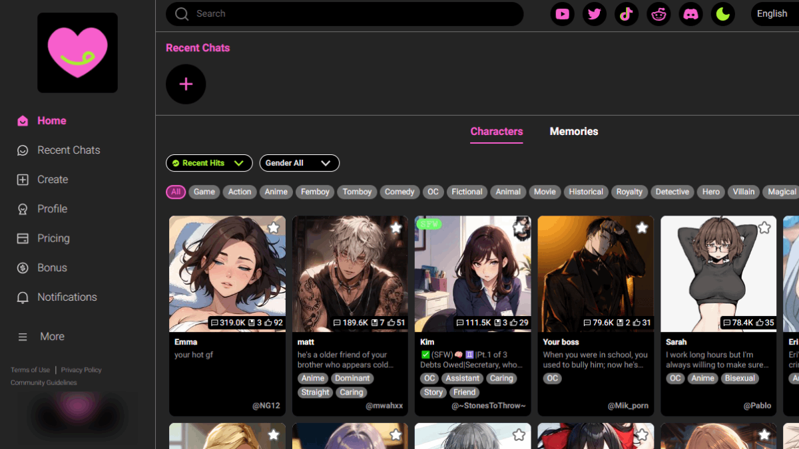Select the Anime category filter chip
This screenshot has height=449, width=799.
click(x=276, y=192)
